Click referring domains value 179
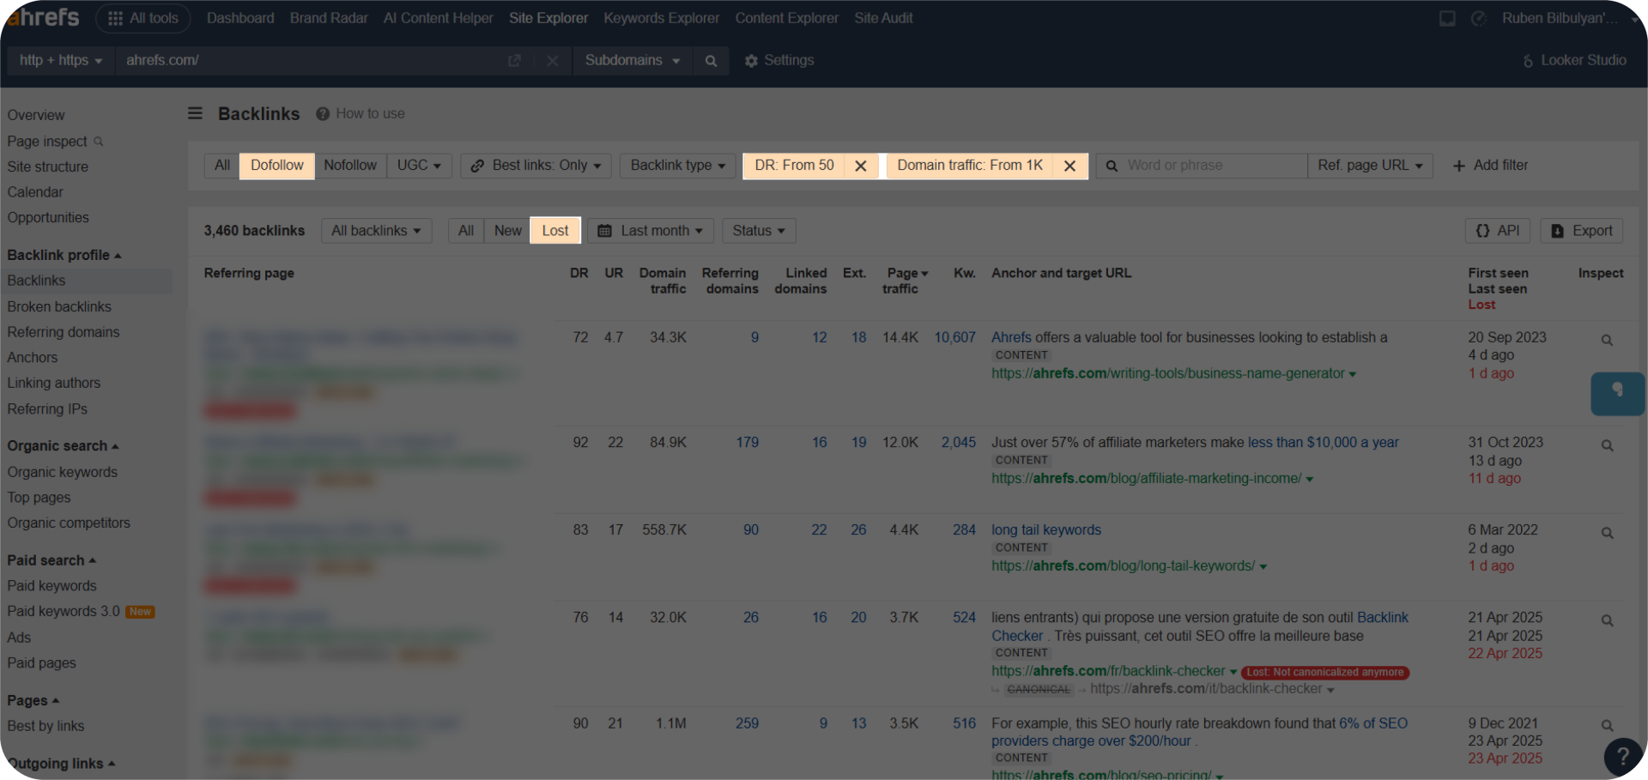 click(x=747, y=443)
